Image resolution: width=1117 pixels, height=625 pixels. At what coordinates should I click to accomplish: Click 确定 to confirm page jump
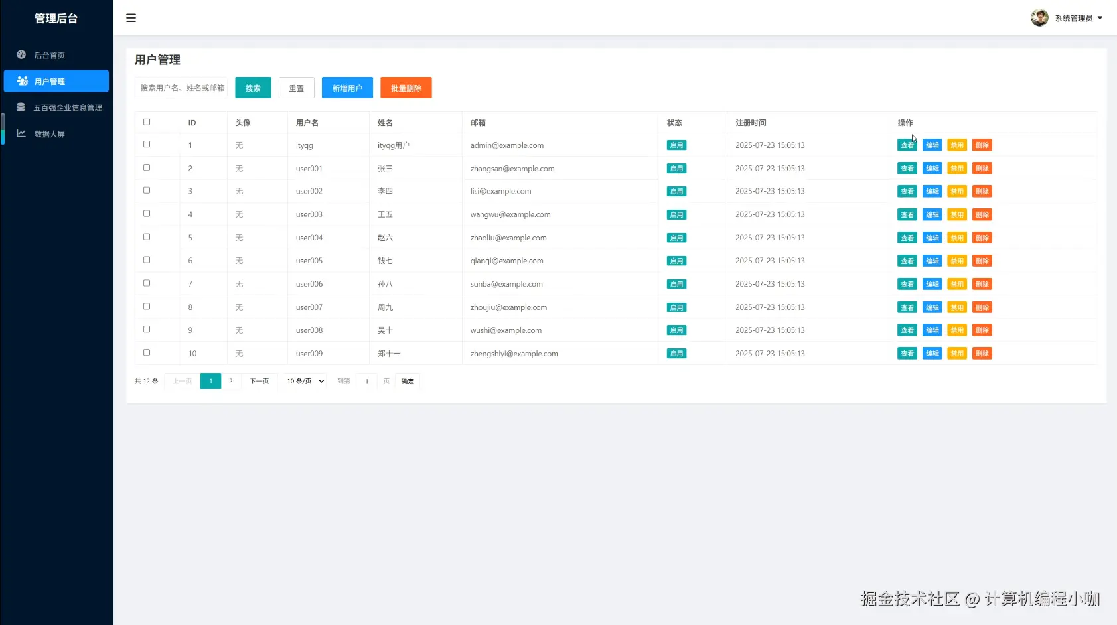click(408, 381)
